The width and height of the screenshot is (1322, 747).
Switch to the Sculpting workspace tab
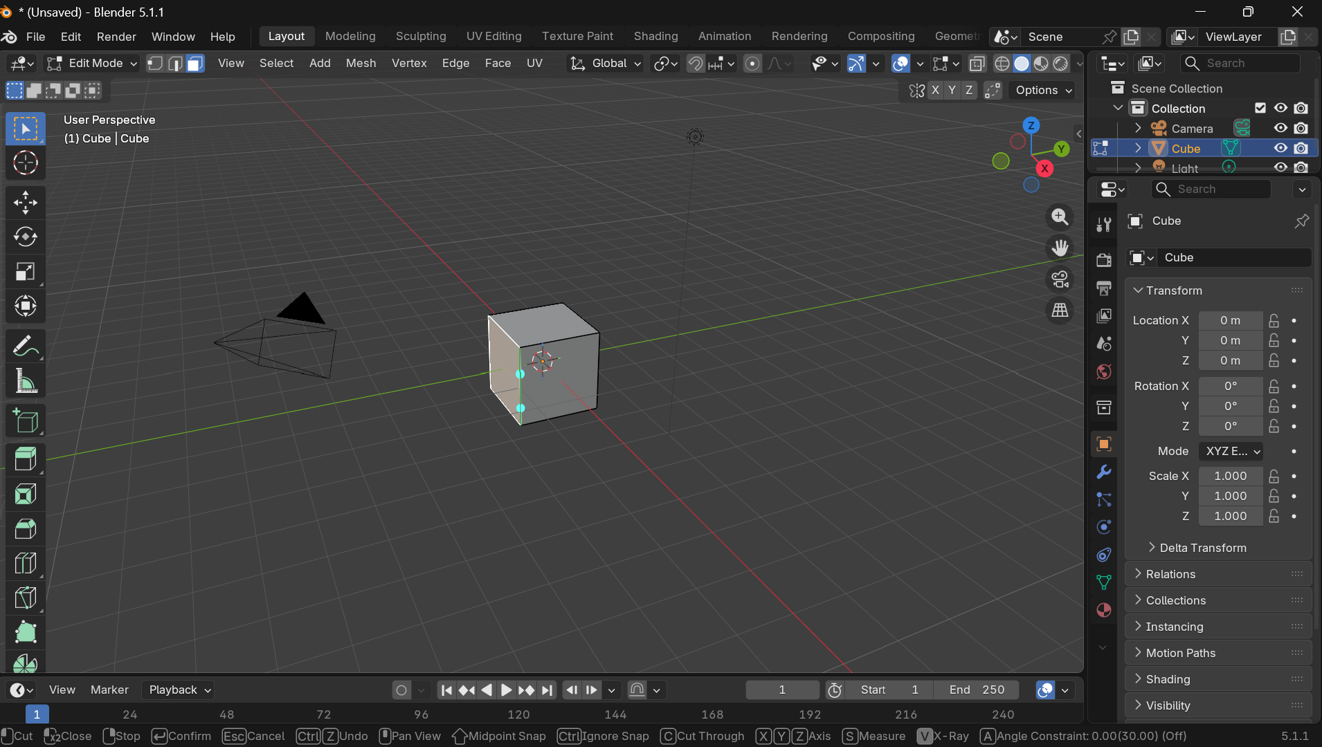[x=421, y=36]
